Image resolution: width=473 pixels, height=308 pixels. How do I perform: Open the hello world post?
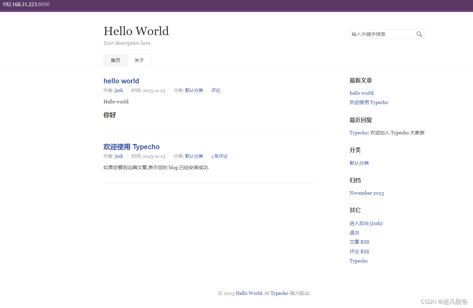click(x=121, y=81)
